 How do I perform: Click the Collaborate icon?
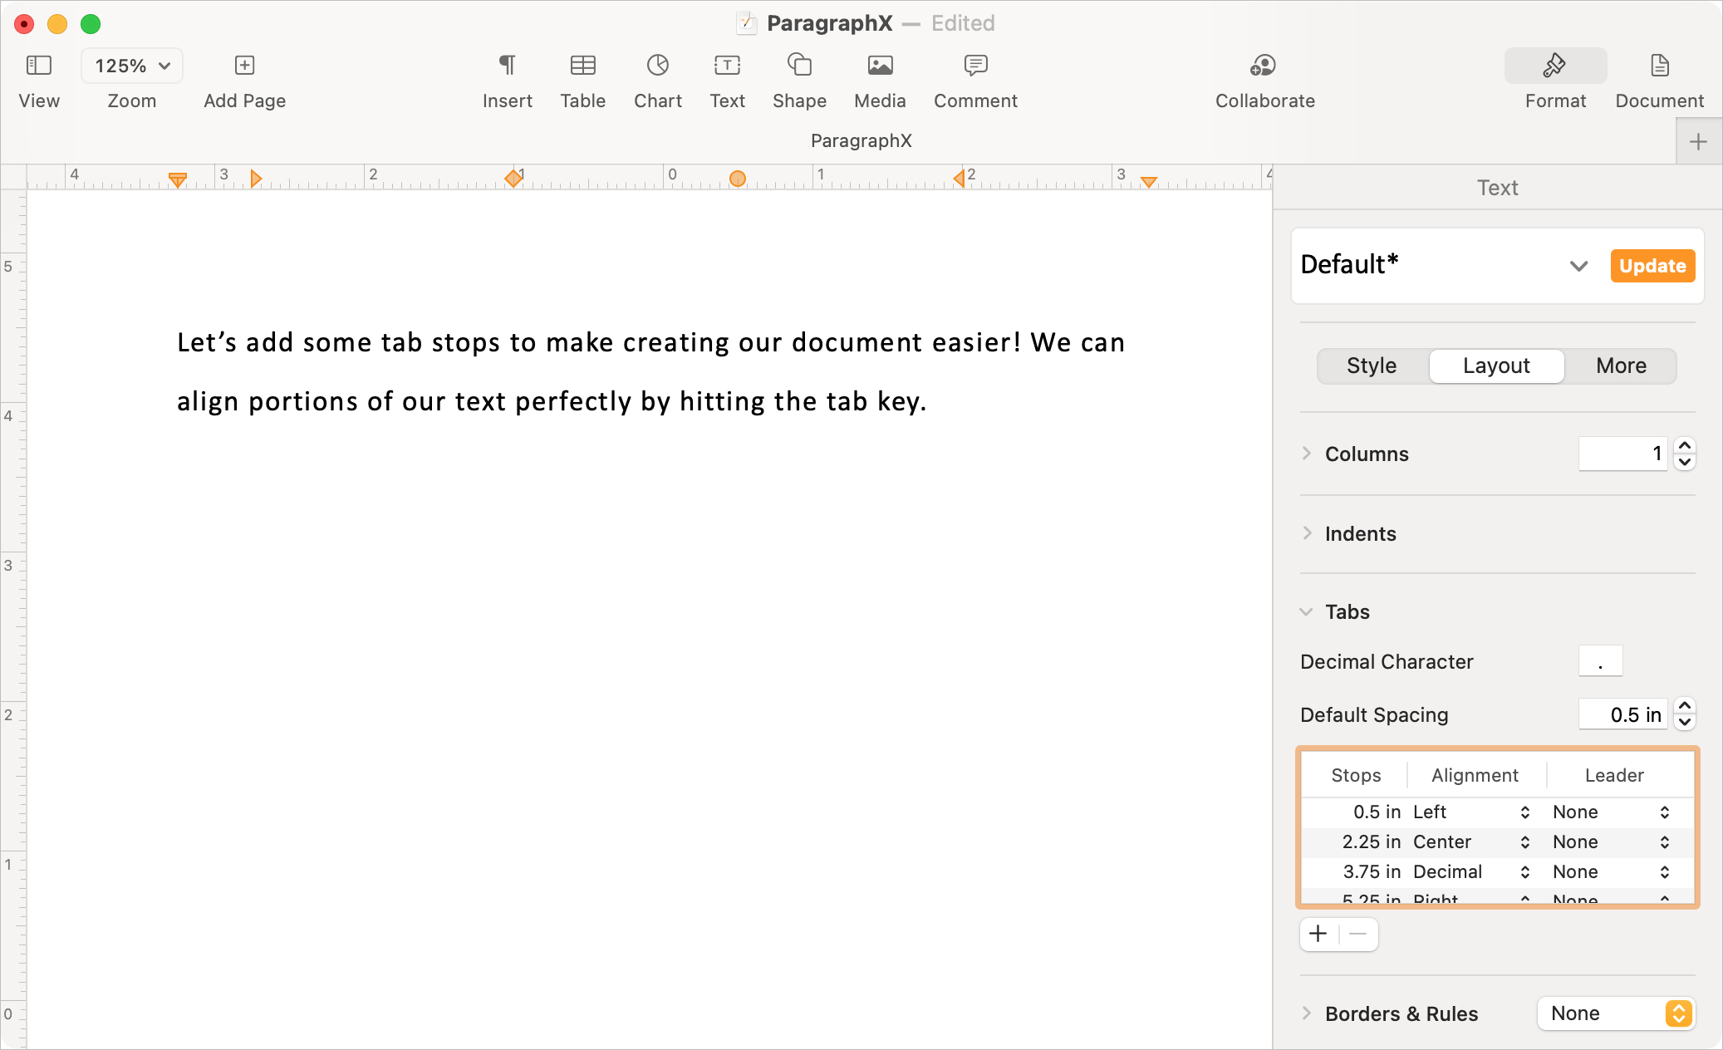click(x=1264, y=66)
